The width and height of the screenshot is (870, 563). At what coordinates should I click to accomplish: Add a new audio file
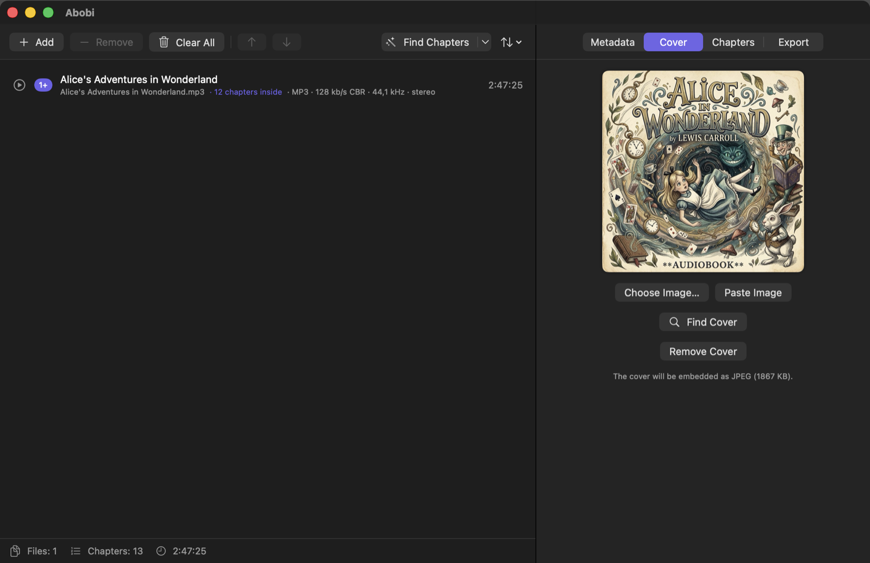coord(36,42)
